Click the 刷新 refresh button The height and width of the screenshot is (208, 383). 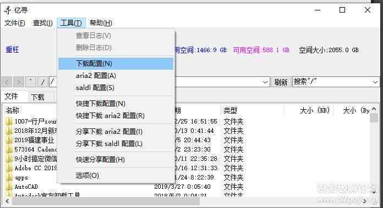click(281, 82)
